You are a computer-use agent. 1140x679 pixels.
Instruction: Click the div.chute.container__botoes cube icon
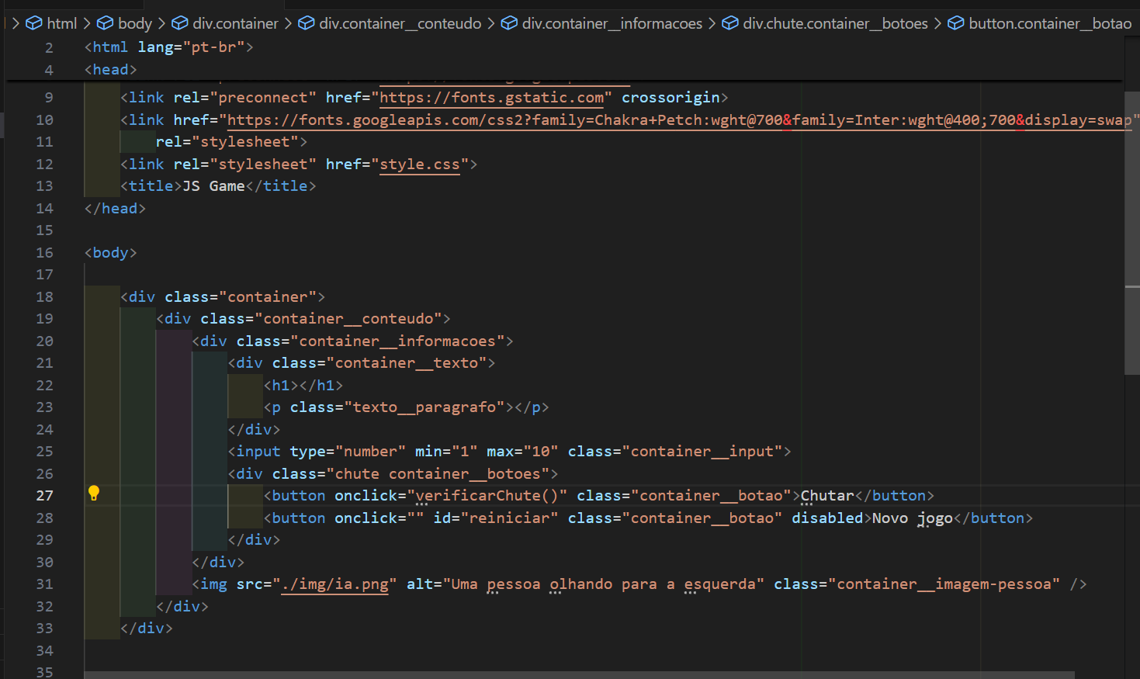coord(730,23)
